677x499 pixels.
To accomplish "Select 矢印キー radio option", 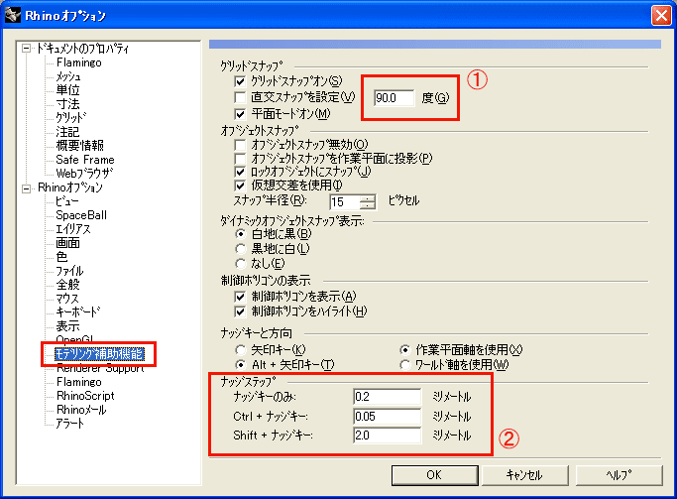I will [x=239, y=350].
